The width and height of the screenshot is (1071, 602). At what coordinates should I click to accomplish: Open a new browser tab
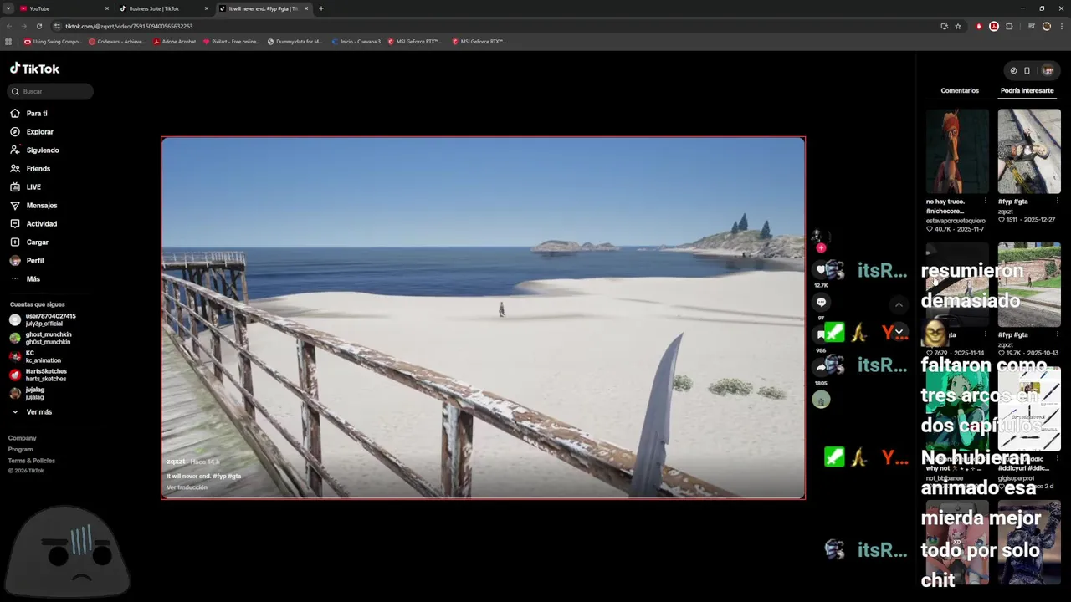click(x=320, y=8)
